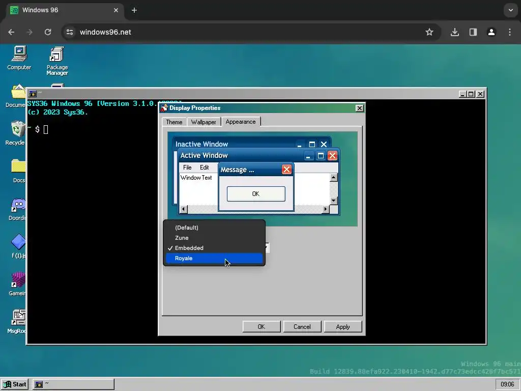Pick Royale from the scheme list
Image resolution: width=521 pixels, height=391 pixels.
[214, 258]
